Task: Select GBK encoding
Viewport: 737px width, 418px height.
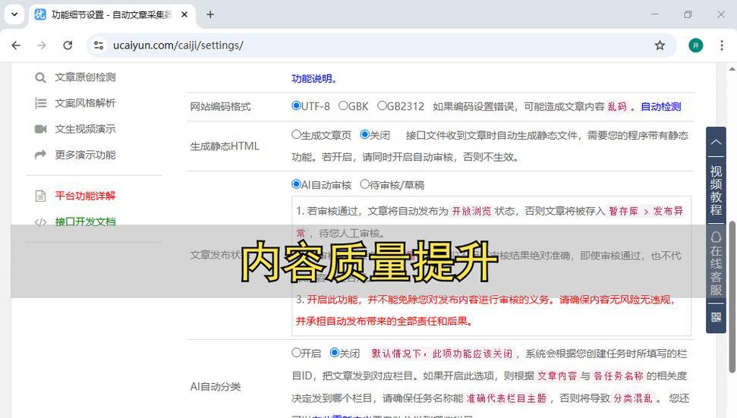Action: coord(343,105)
